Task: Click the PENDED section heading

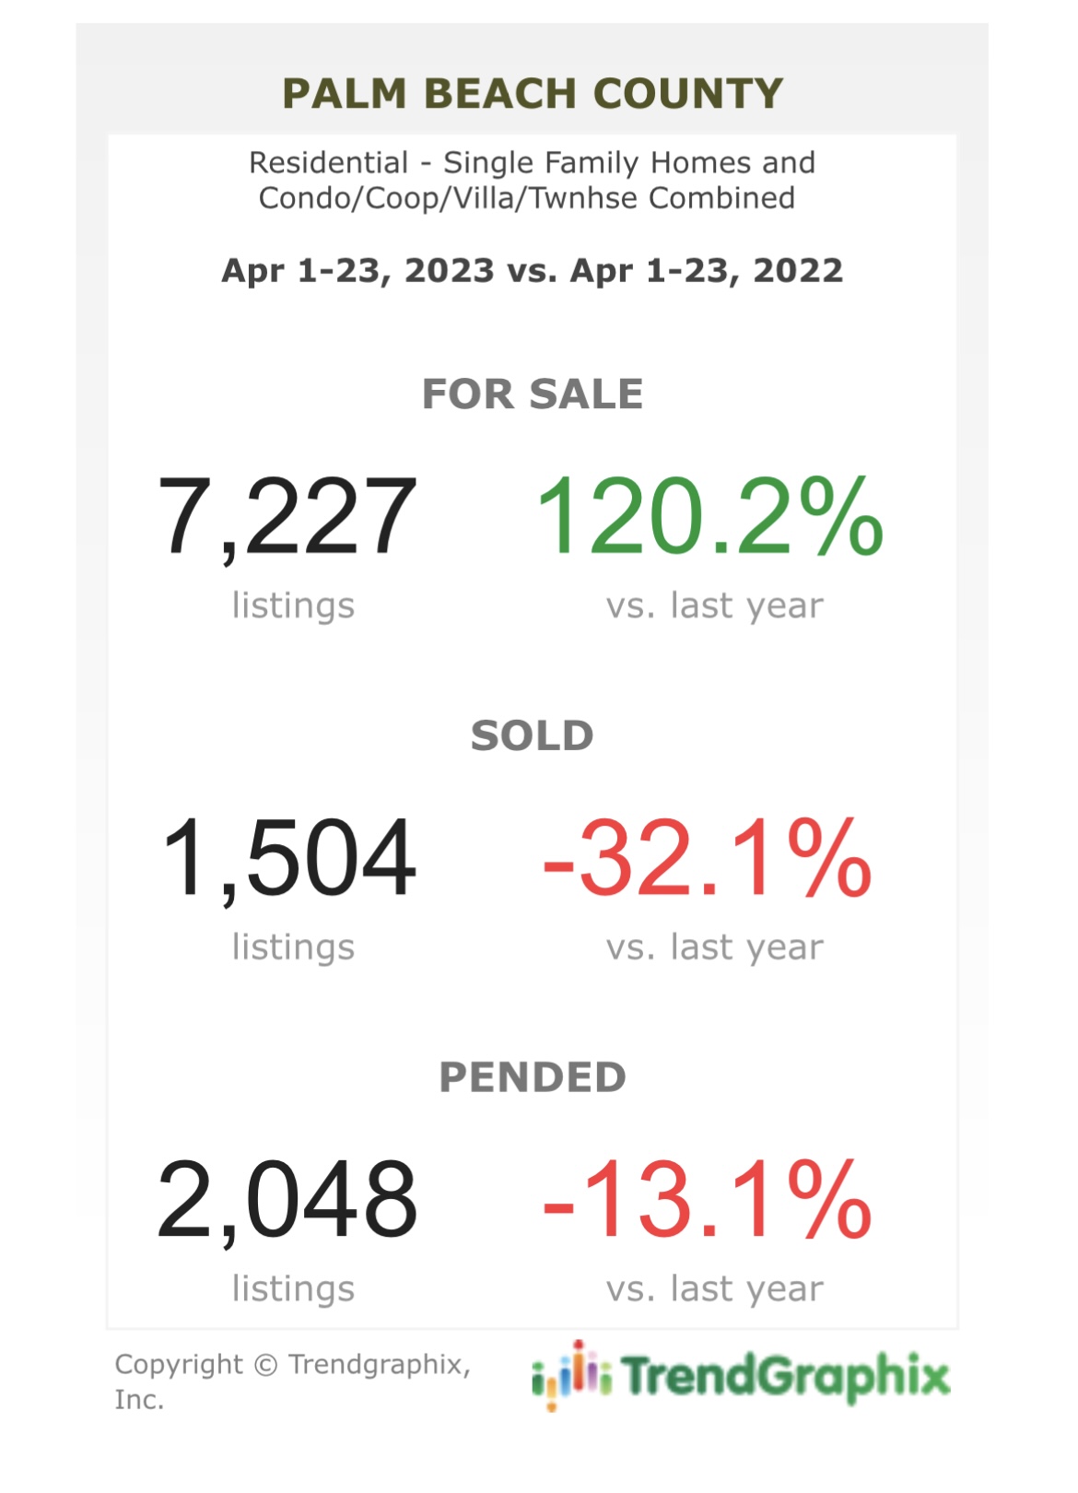Action: [x=533, y=1077]
